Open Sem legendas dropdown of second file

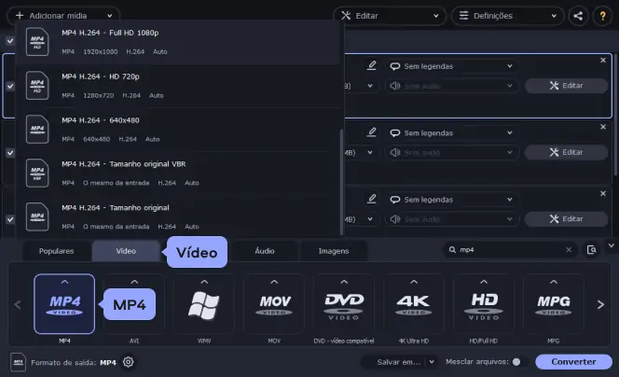tap(451, 133)
